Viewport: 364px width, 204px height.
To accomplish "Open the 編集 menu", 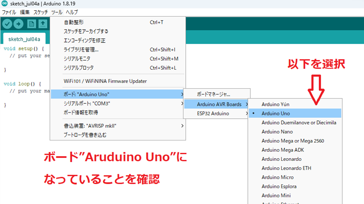I will point(25,12).
